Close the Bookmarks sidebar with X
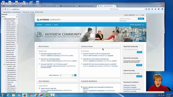The width and height of the screenshot is (173, 97). click(17, 14)
